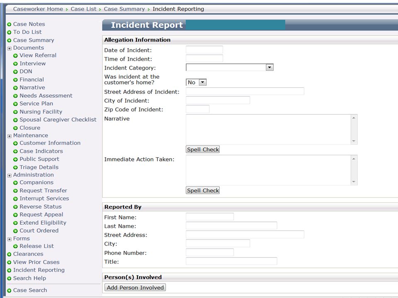Click green arrow icon beside Case Search

tap(9, 291)
